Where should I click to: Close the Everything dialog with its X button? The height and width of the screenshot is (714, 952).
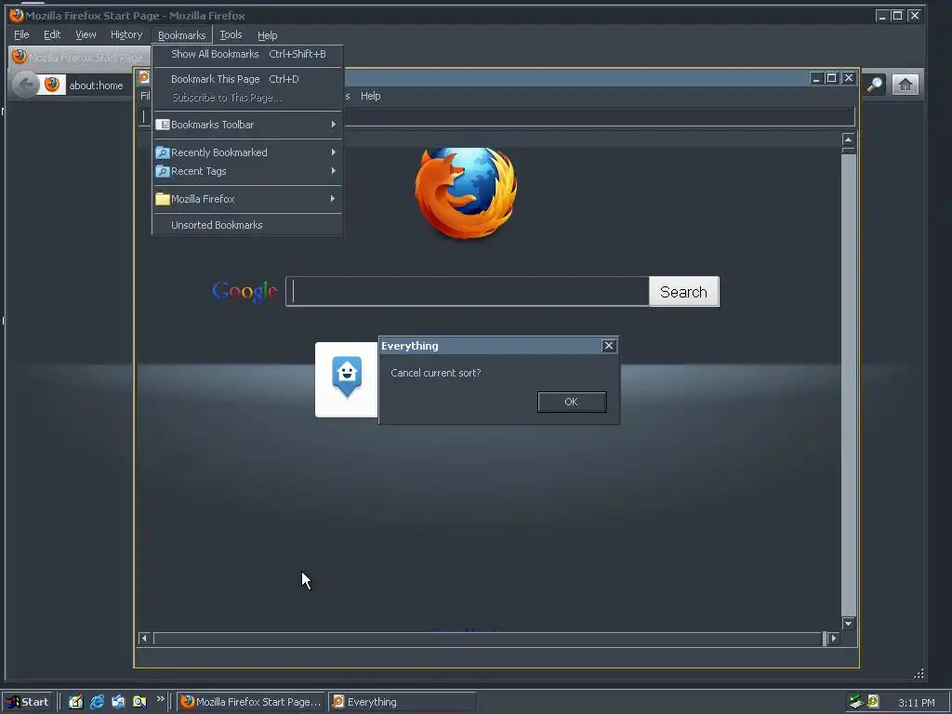[x=609, y=346]
